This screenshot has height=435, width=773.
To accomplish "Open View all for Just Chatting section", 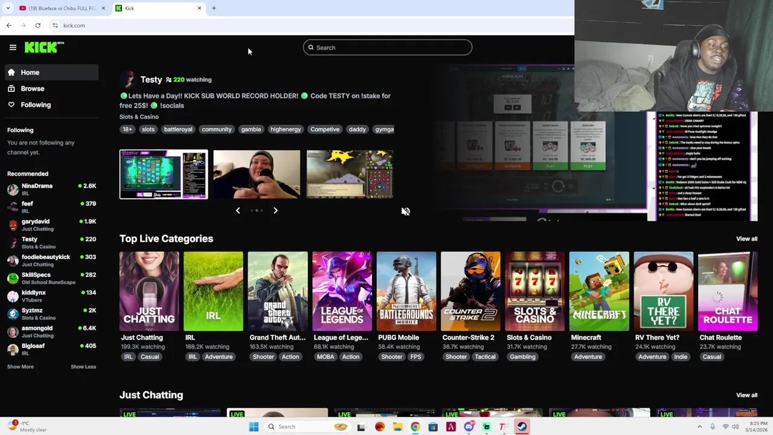I will pos(746,395).
